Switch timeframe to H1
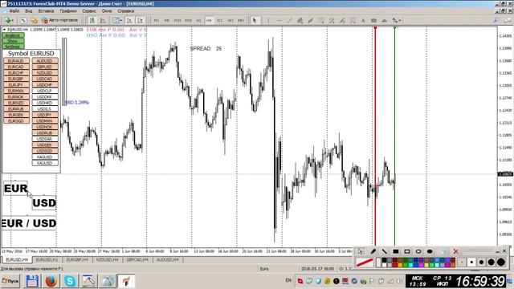The height and width of the screenshot is (289, 514). (x=198, y=20)
